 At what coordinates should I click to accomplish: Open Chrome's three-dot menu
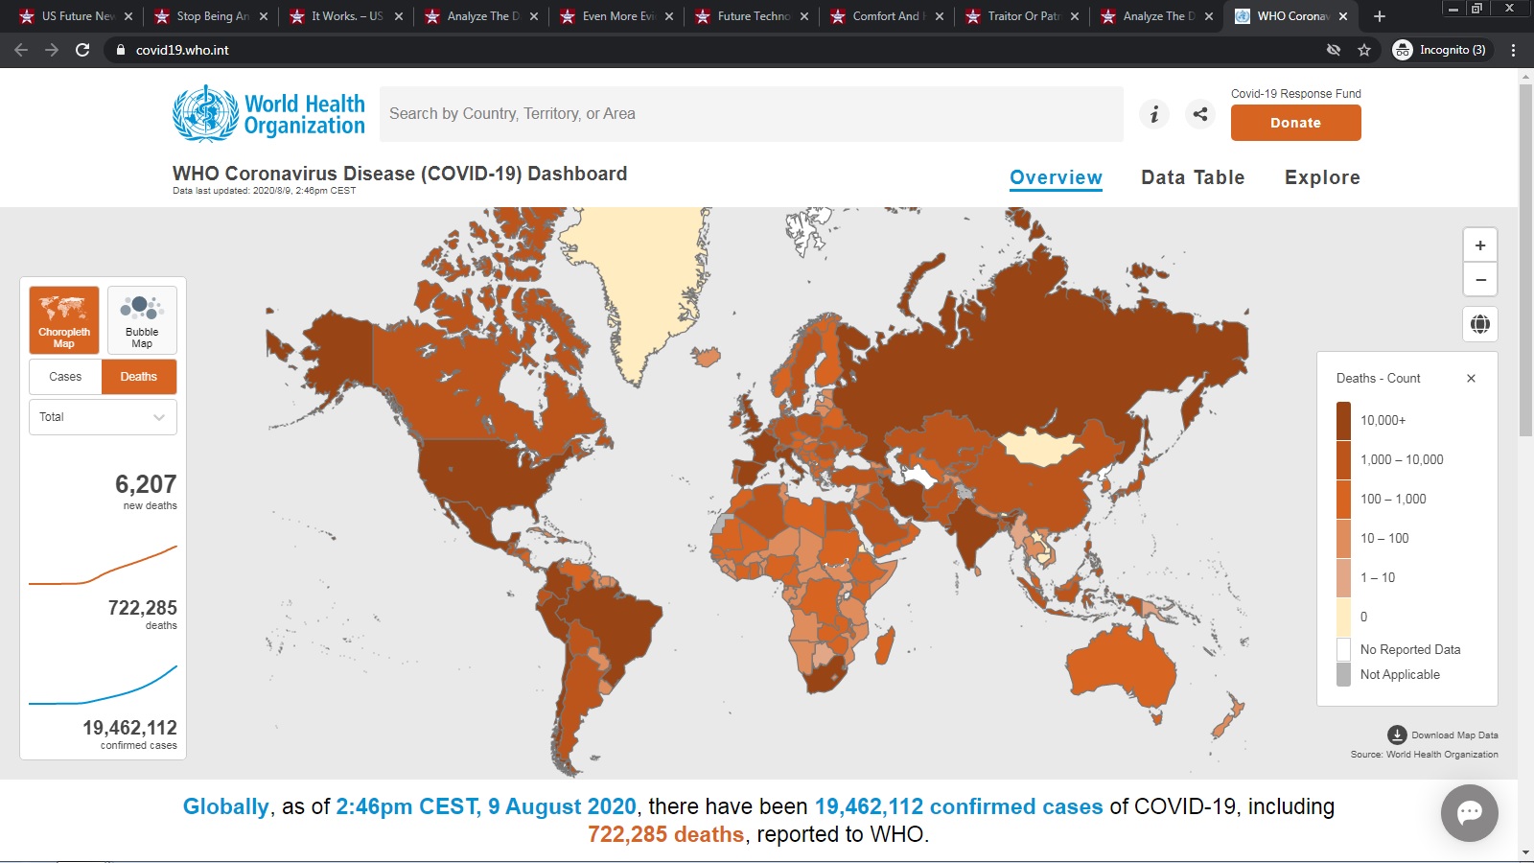[1513, 50]
